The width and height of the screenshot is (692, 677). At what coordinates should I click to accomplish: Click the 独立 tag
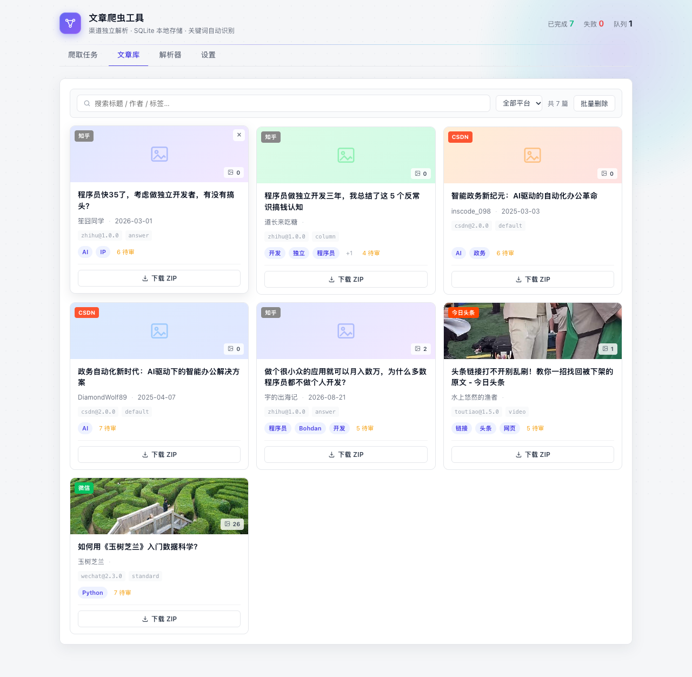point(299,253)
